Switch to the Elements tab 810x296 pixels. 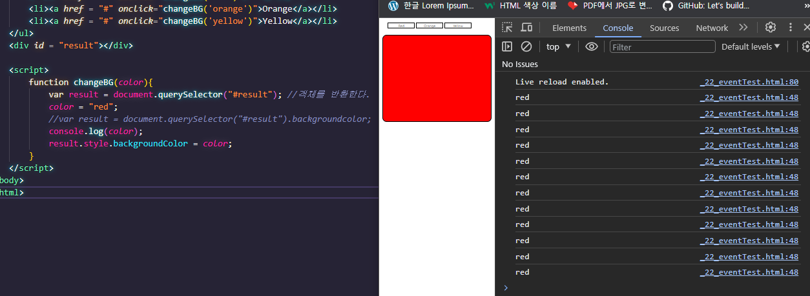(569, 28)
